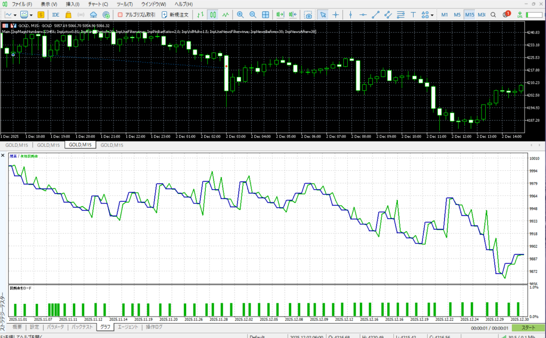This screenshot has width=546, height=338.
Task: Select the text label tool
Action: 414,14
